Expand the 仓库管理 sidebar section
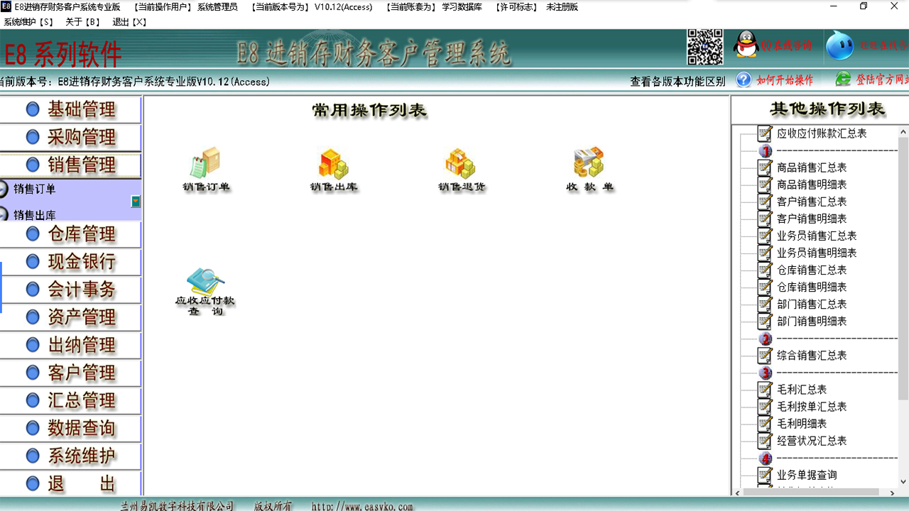Screen dimensions: 909x511 pos(70,234)
